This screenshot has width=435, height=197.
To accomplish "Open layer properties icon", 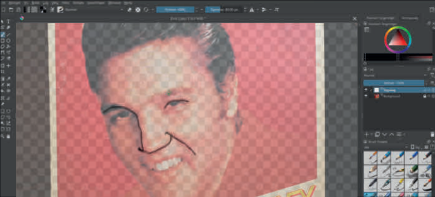I will (x=399, y=134).
